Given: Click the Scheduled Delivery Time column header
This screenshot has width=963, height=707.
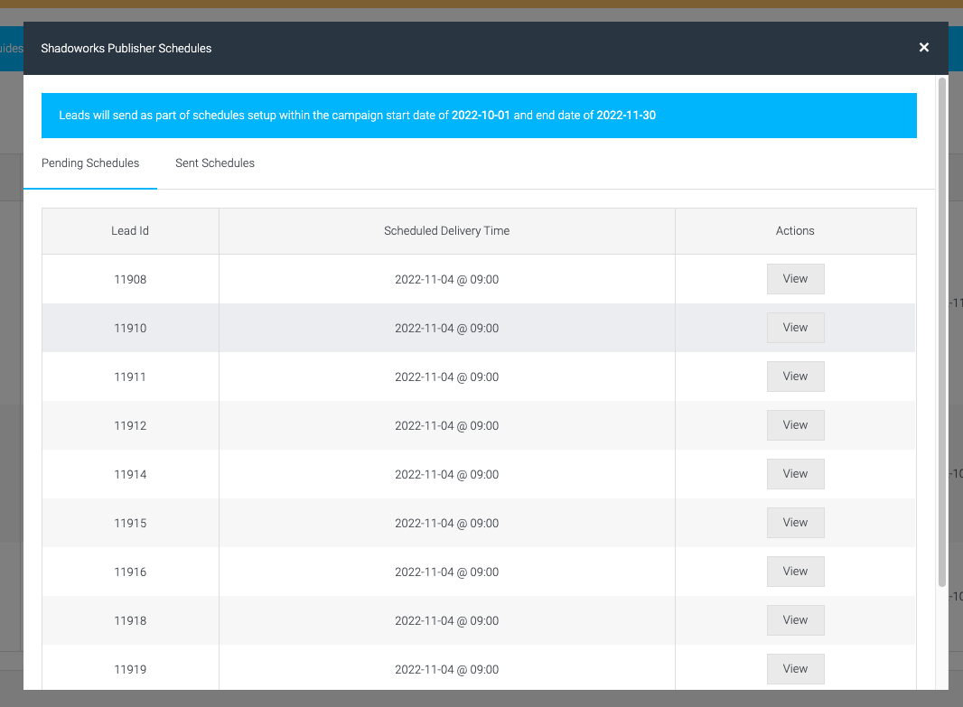Looking at the screenshot, I should 446,230.
